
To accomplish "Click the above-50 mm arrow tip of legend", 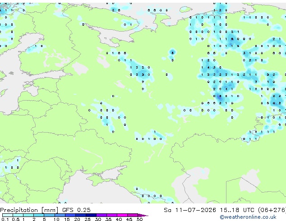I will (143, 215).
